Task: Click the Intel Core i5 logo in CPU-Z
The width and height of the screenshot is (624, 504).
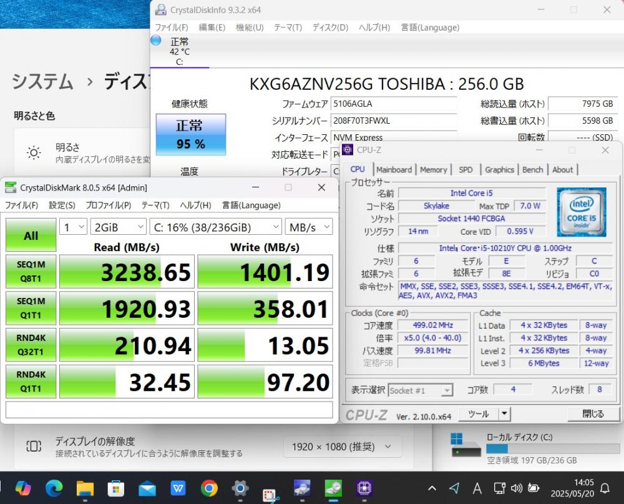Action: coord(582,212)
